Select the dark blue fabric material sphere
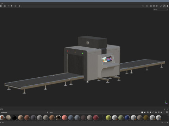This screenshot has height=126, width=169. [x=127, y=118]
